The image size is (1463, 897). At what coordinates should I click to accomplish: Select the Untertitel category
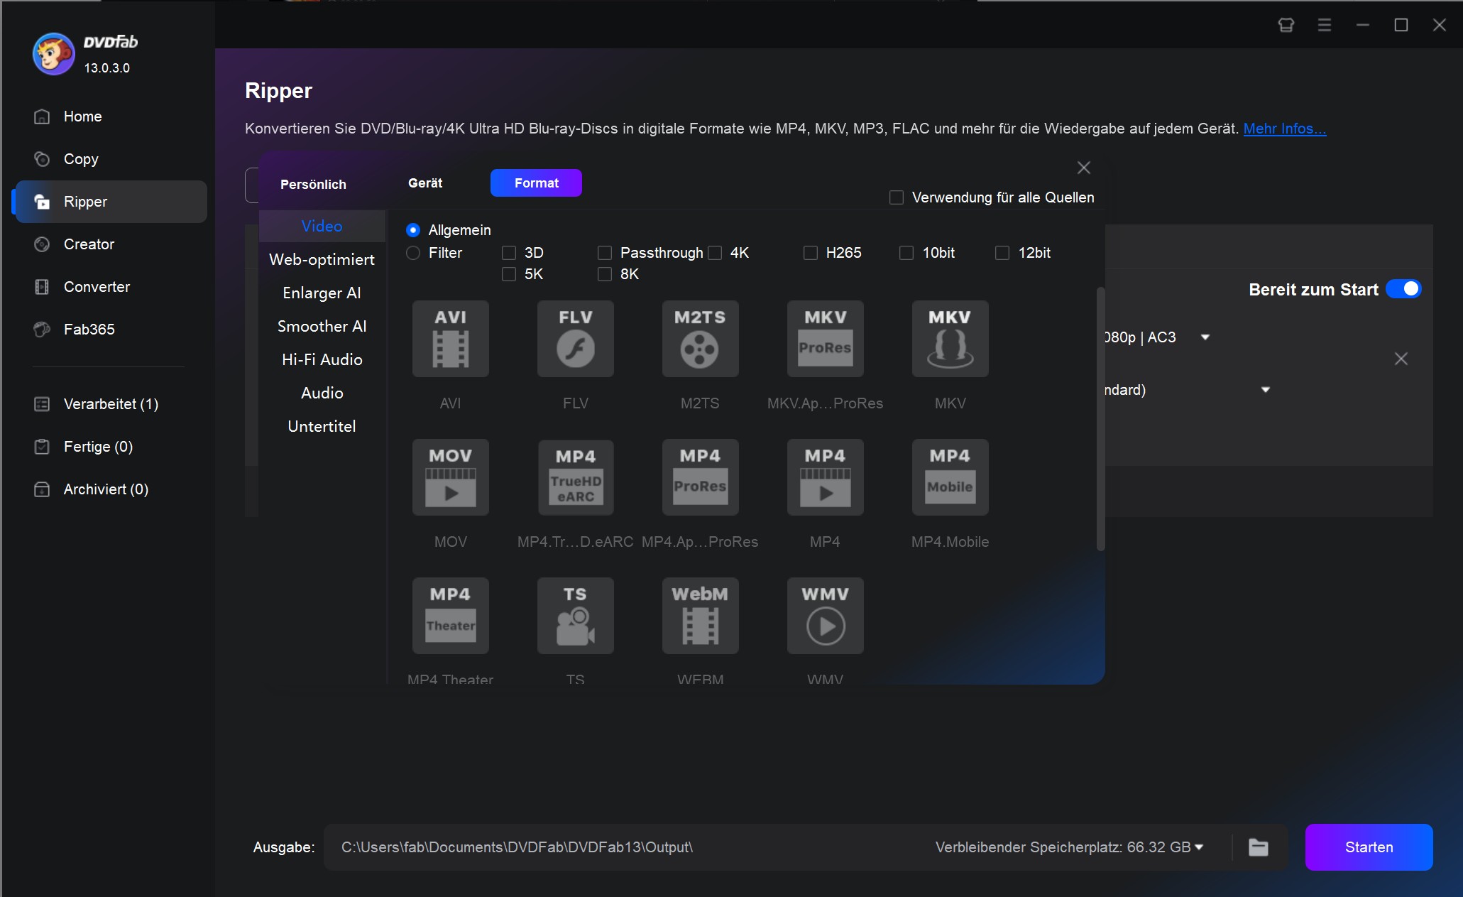click(322, 426)
